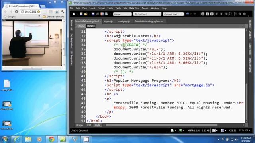Click the Chrome taskbar icon
This screenshot has height=143, width=255.
pyautogui.click(x=51, y=139)
